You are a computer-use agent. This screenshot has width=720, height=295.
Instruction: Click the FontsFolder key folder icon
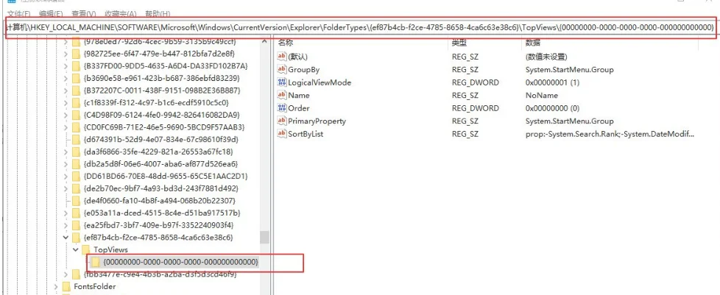[x=66, y=286]
